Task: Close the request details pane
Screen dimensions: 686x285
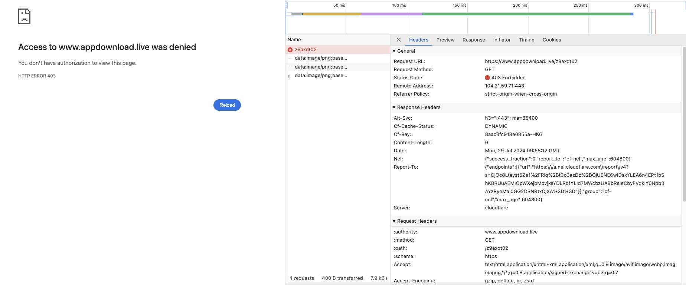Action: pos(399,40)
